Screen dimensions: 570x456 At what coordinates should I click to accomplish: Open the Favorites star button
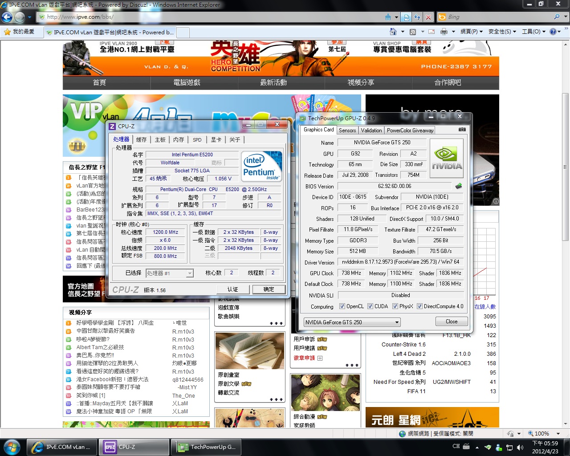(19, 32)
